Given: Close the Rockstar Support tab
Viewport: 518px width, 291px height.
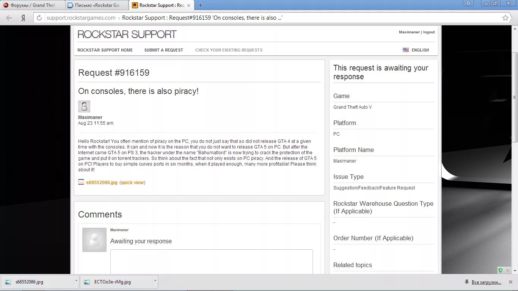Looking at the screenshot, I should click(x=188, y=5).
